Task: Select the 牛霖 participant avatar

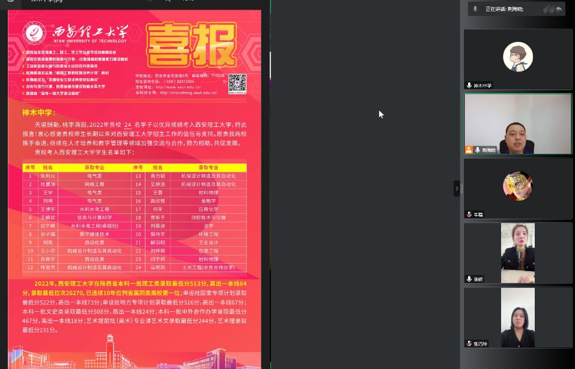Action: [x=517, y=186]
